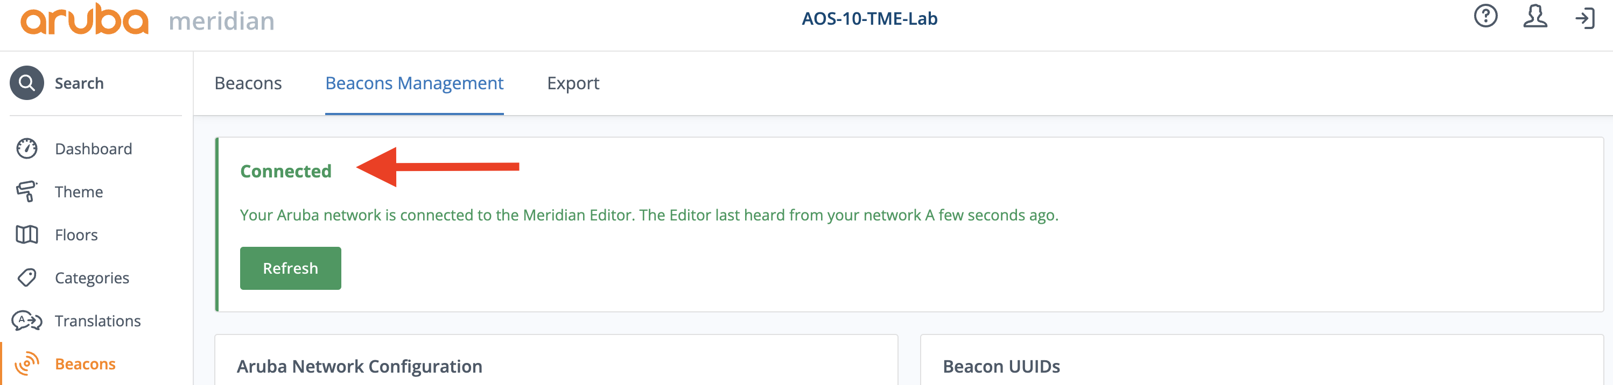Screen dimensions: 1613x385
Task: Click the AOS-10-TME-Lab title
Action: click(x=869, y=19)
